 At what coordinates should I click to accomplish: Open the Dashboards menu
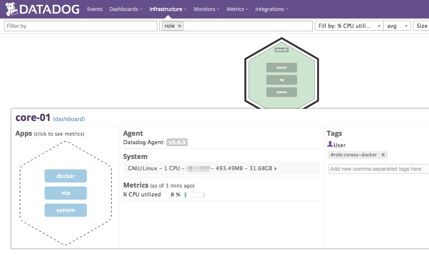click(x=126, y=9)
